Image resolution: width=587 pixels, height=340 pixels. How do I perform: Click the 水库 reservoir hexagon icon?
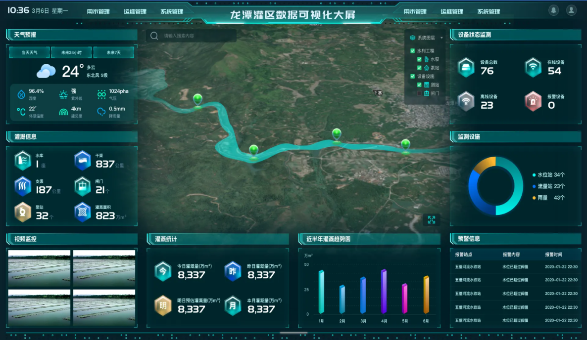point(22,160)
